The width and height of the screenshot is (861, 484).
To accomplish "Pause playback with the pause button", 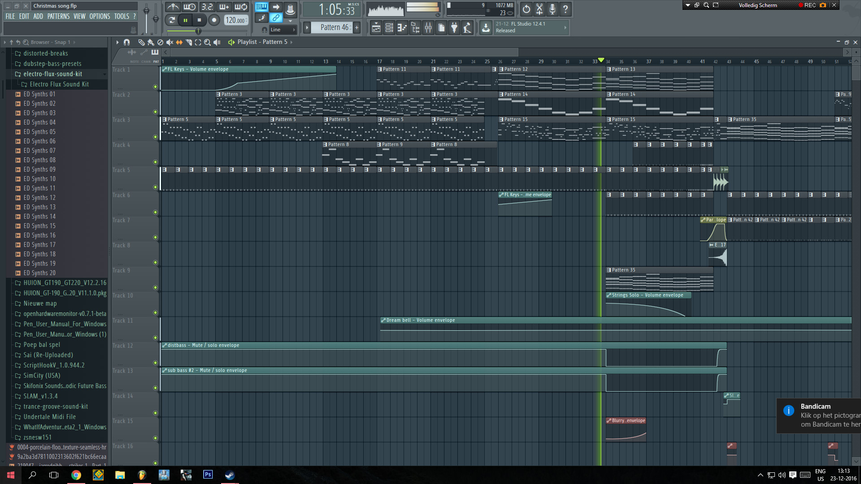I will (185, 20).
